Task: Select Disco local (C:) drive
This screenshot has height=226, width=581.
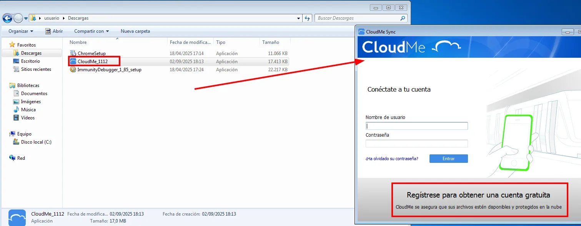Action: 36,142
